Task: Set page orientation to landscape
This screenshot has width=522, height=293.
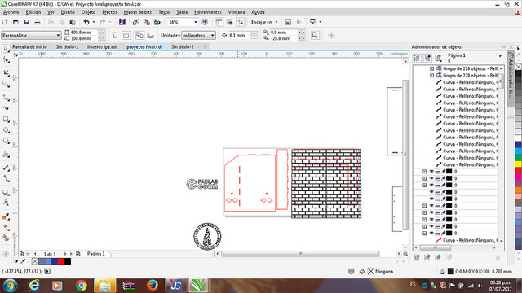Action: coord(126,35)
